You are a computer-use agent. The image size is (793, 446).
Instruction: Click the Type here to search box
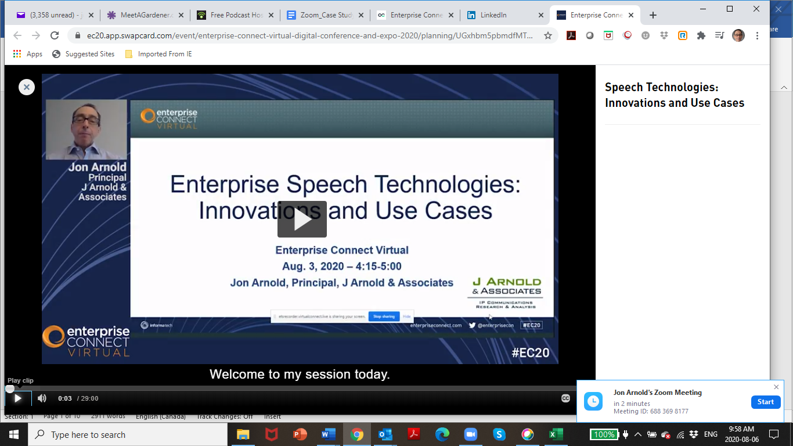pos(128,434)
